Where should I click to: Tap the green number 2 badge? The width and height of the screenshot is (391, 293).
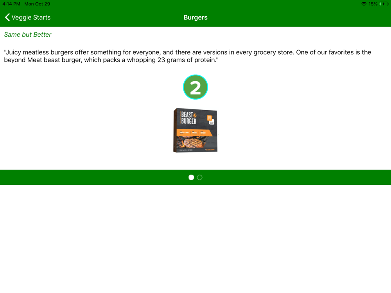[195, 87]
